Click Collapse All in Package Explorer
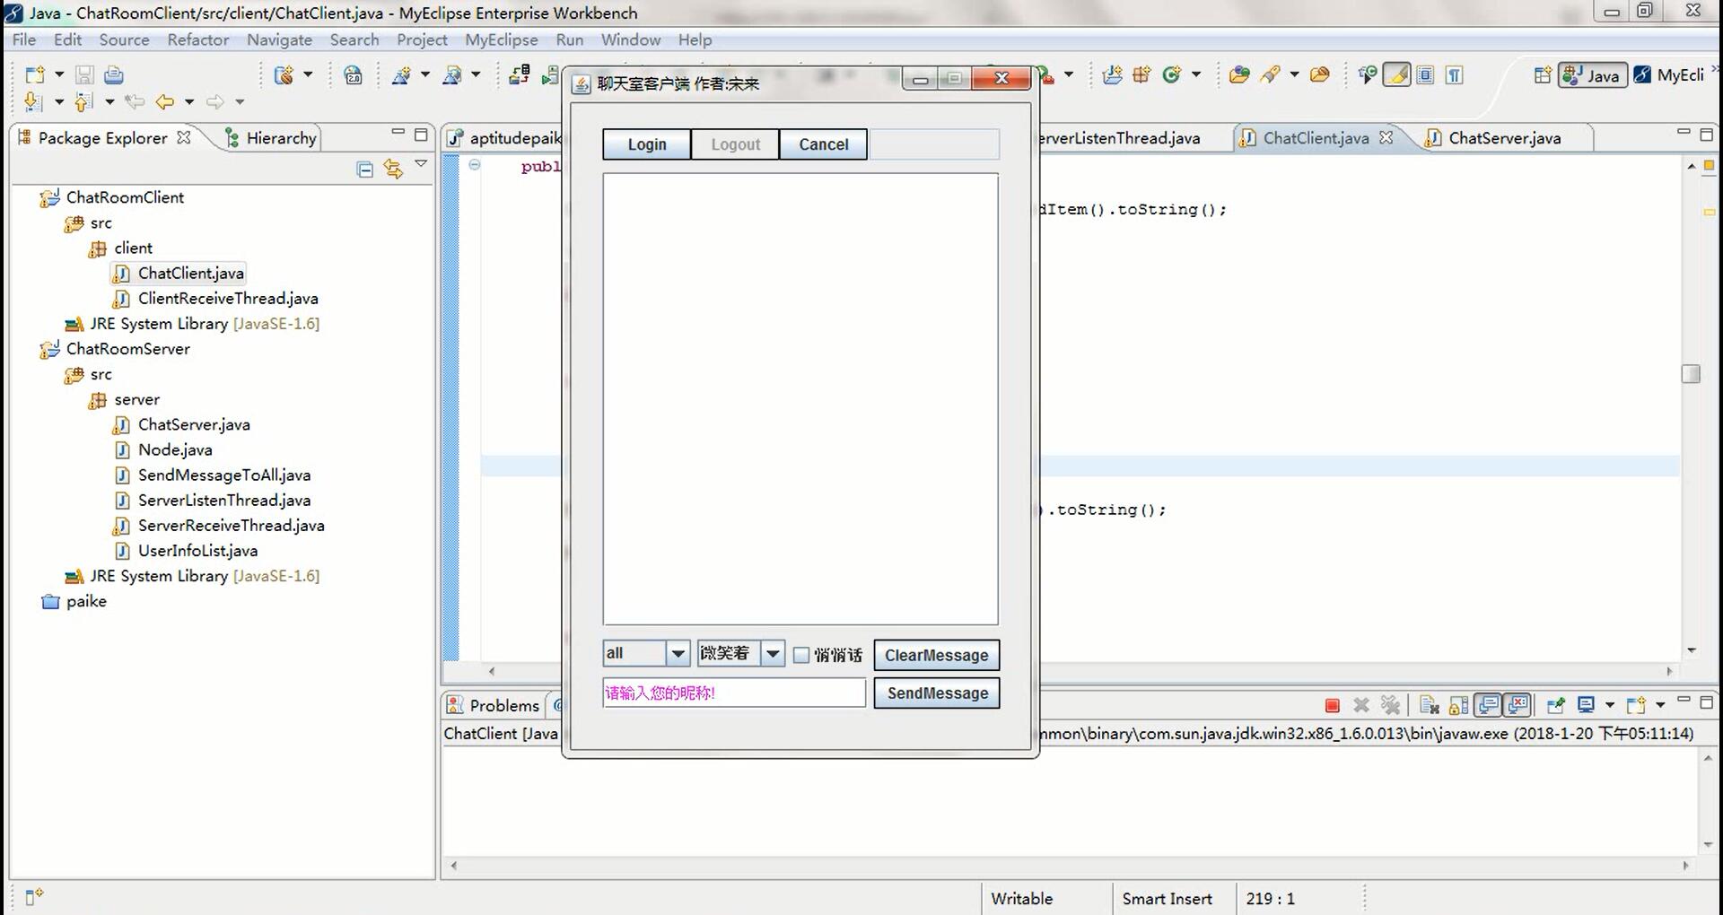Image resolution: width=1723 pixels, height=915 pixels. coord(365,170)
